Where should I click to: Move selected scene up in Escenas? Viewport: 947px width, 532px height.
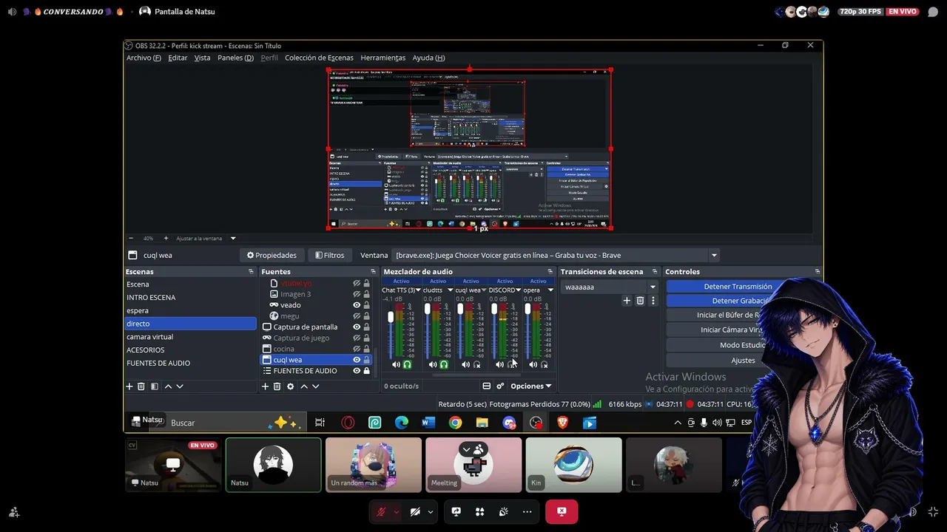click(168, 386)
